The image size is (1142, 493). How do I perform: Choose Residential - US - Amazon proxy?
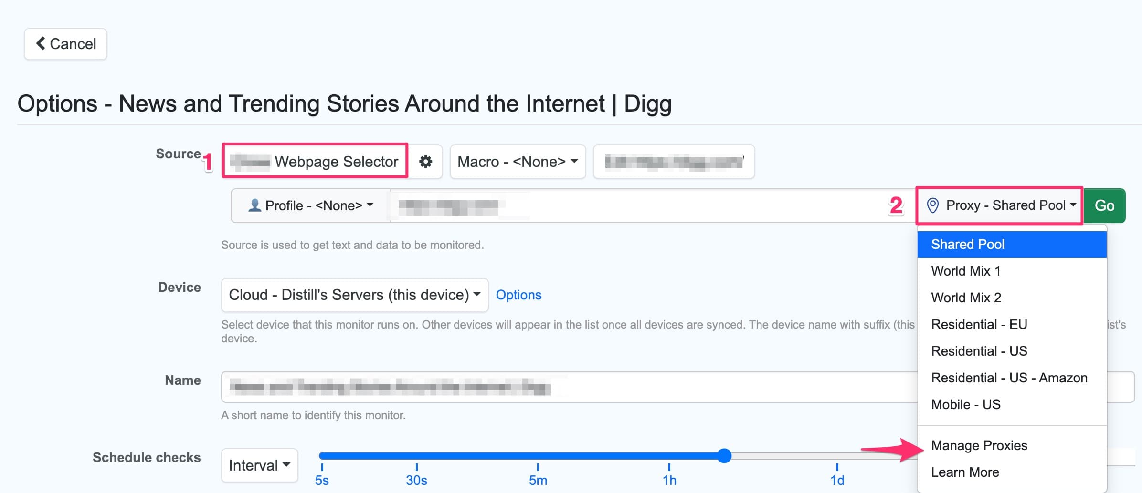1009,378
